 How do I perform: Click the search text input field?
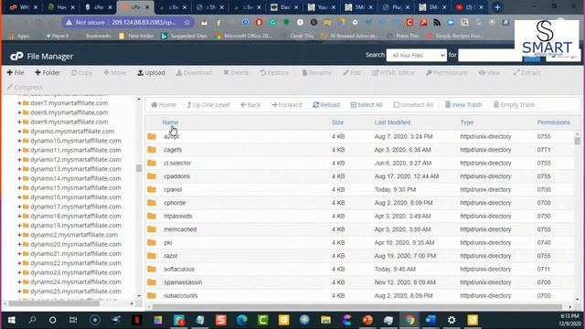click(x=490, y=55)
